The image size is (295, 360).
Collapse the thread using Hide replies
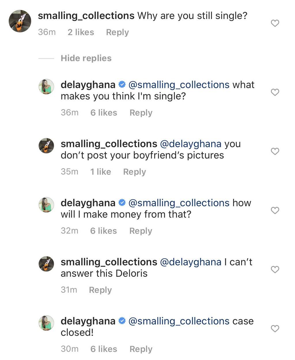click(86, 58)
